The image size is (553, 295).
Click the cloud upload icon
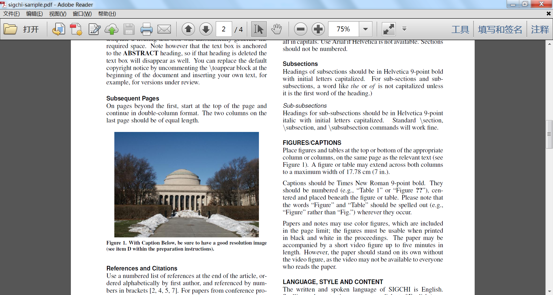111,29
